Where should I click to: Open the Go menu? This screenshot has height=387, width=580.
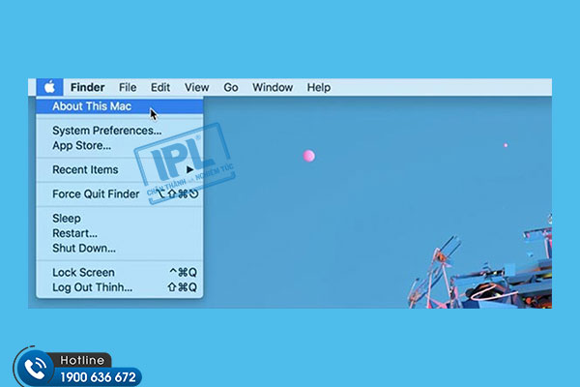[x=231, y=87]
